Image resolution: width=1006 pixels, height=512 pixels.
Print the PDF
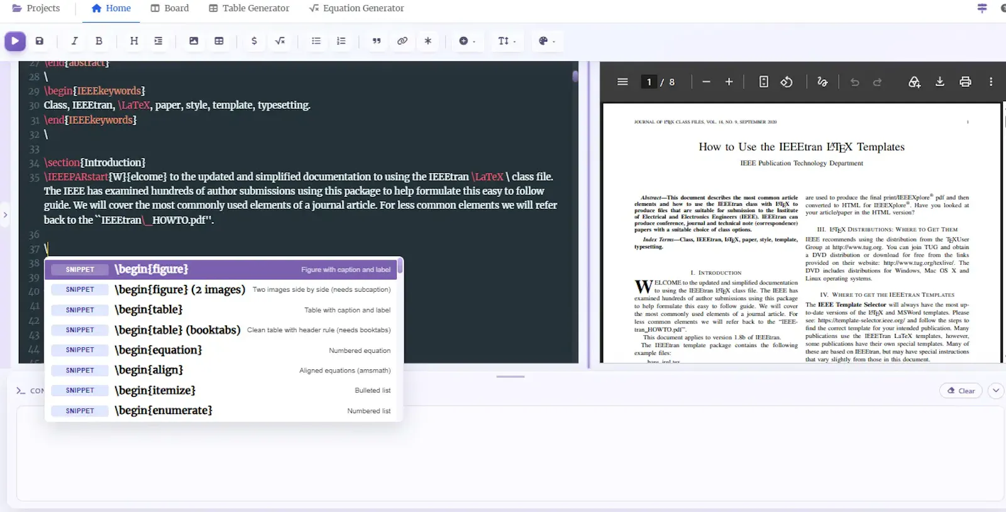click(965, 82)
